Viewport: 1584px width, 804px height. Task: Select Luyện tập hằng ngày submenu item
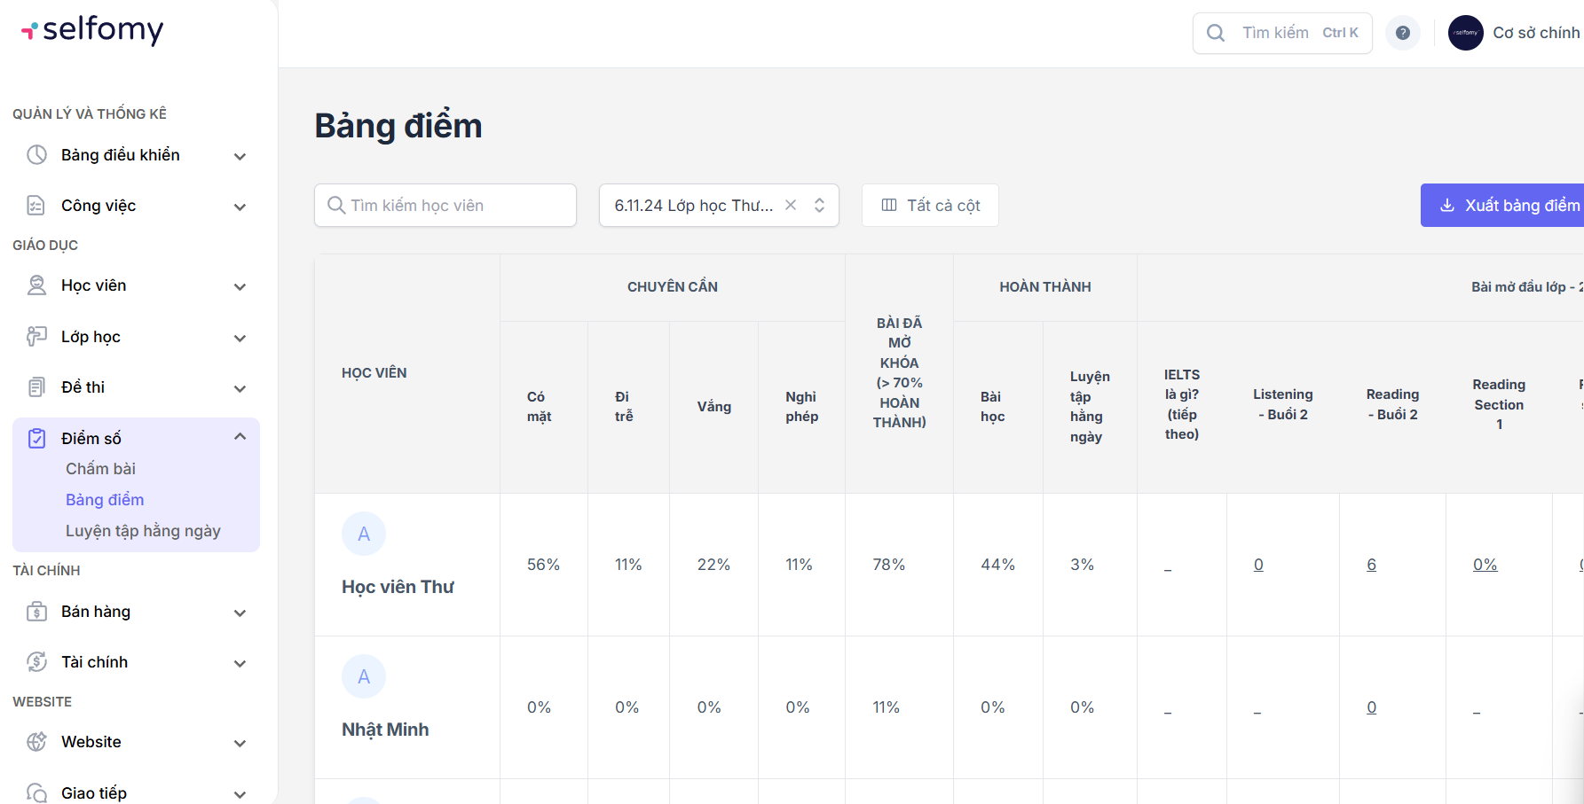143,531
